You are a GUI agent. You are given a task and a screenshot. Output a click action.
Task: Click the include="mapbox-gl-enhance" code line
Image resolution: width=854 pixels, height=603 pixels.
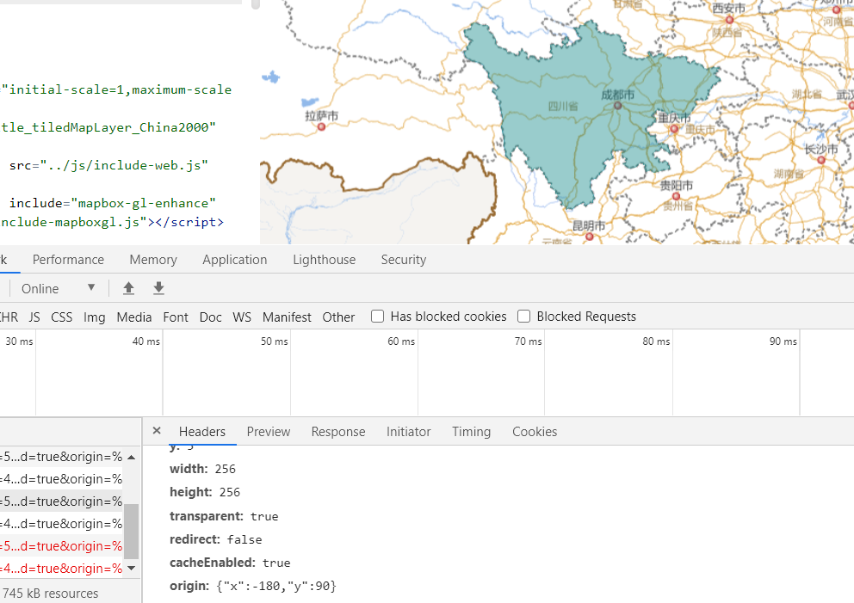point(113,203)
